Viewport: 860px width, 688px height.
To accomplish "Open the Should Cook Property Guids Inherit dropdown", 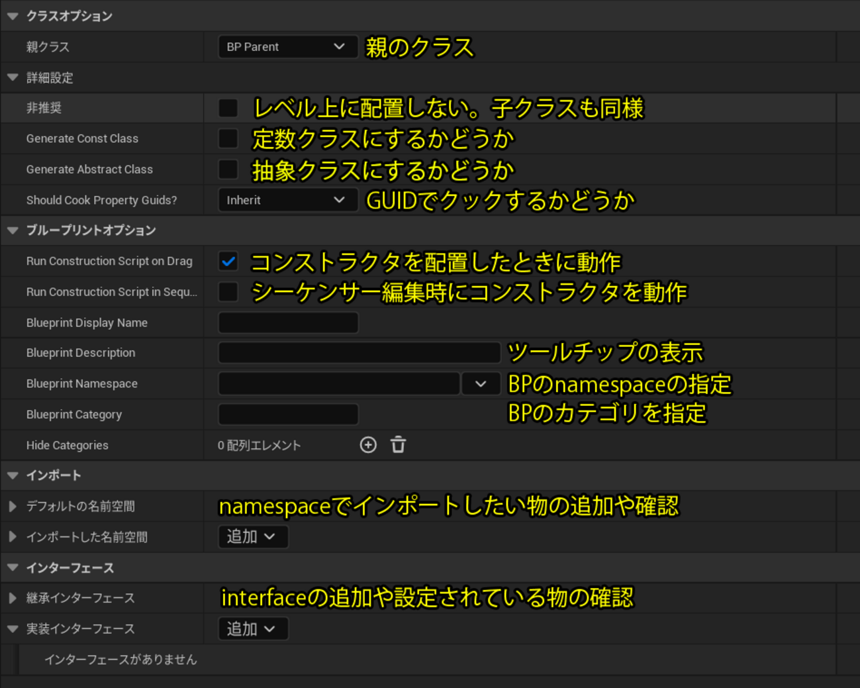I will (x=287, y=200).
